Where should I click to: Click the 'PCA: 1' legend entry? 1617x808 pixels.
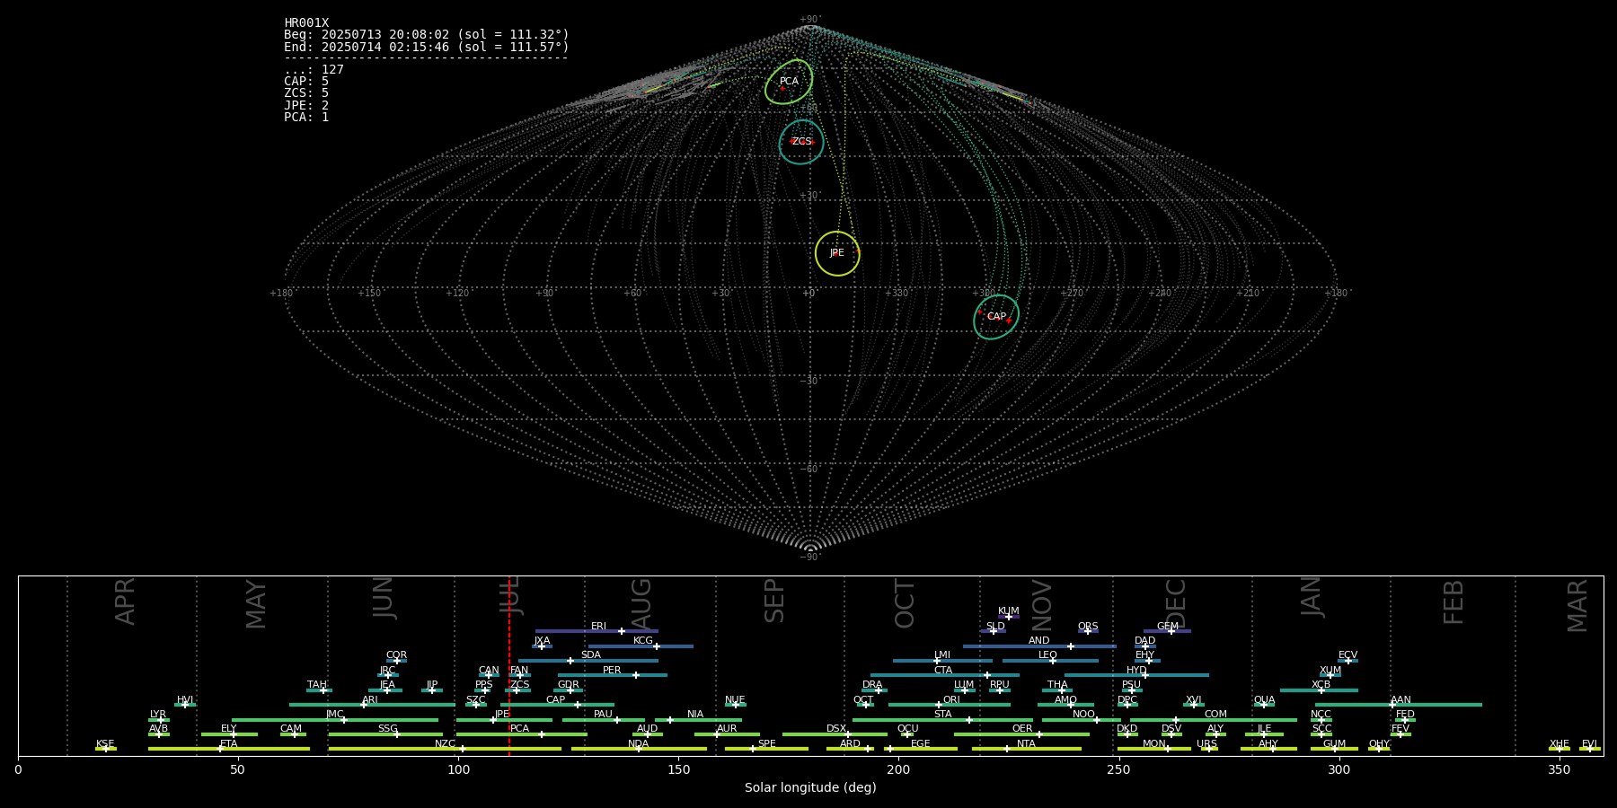pyautogui.click(x=306, y=118)
